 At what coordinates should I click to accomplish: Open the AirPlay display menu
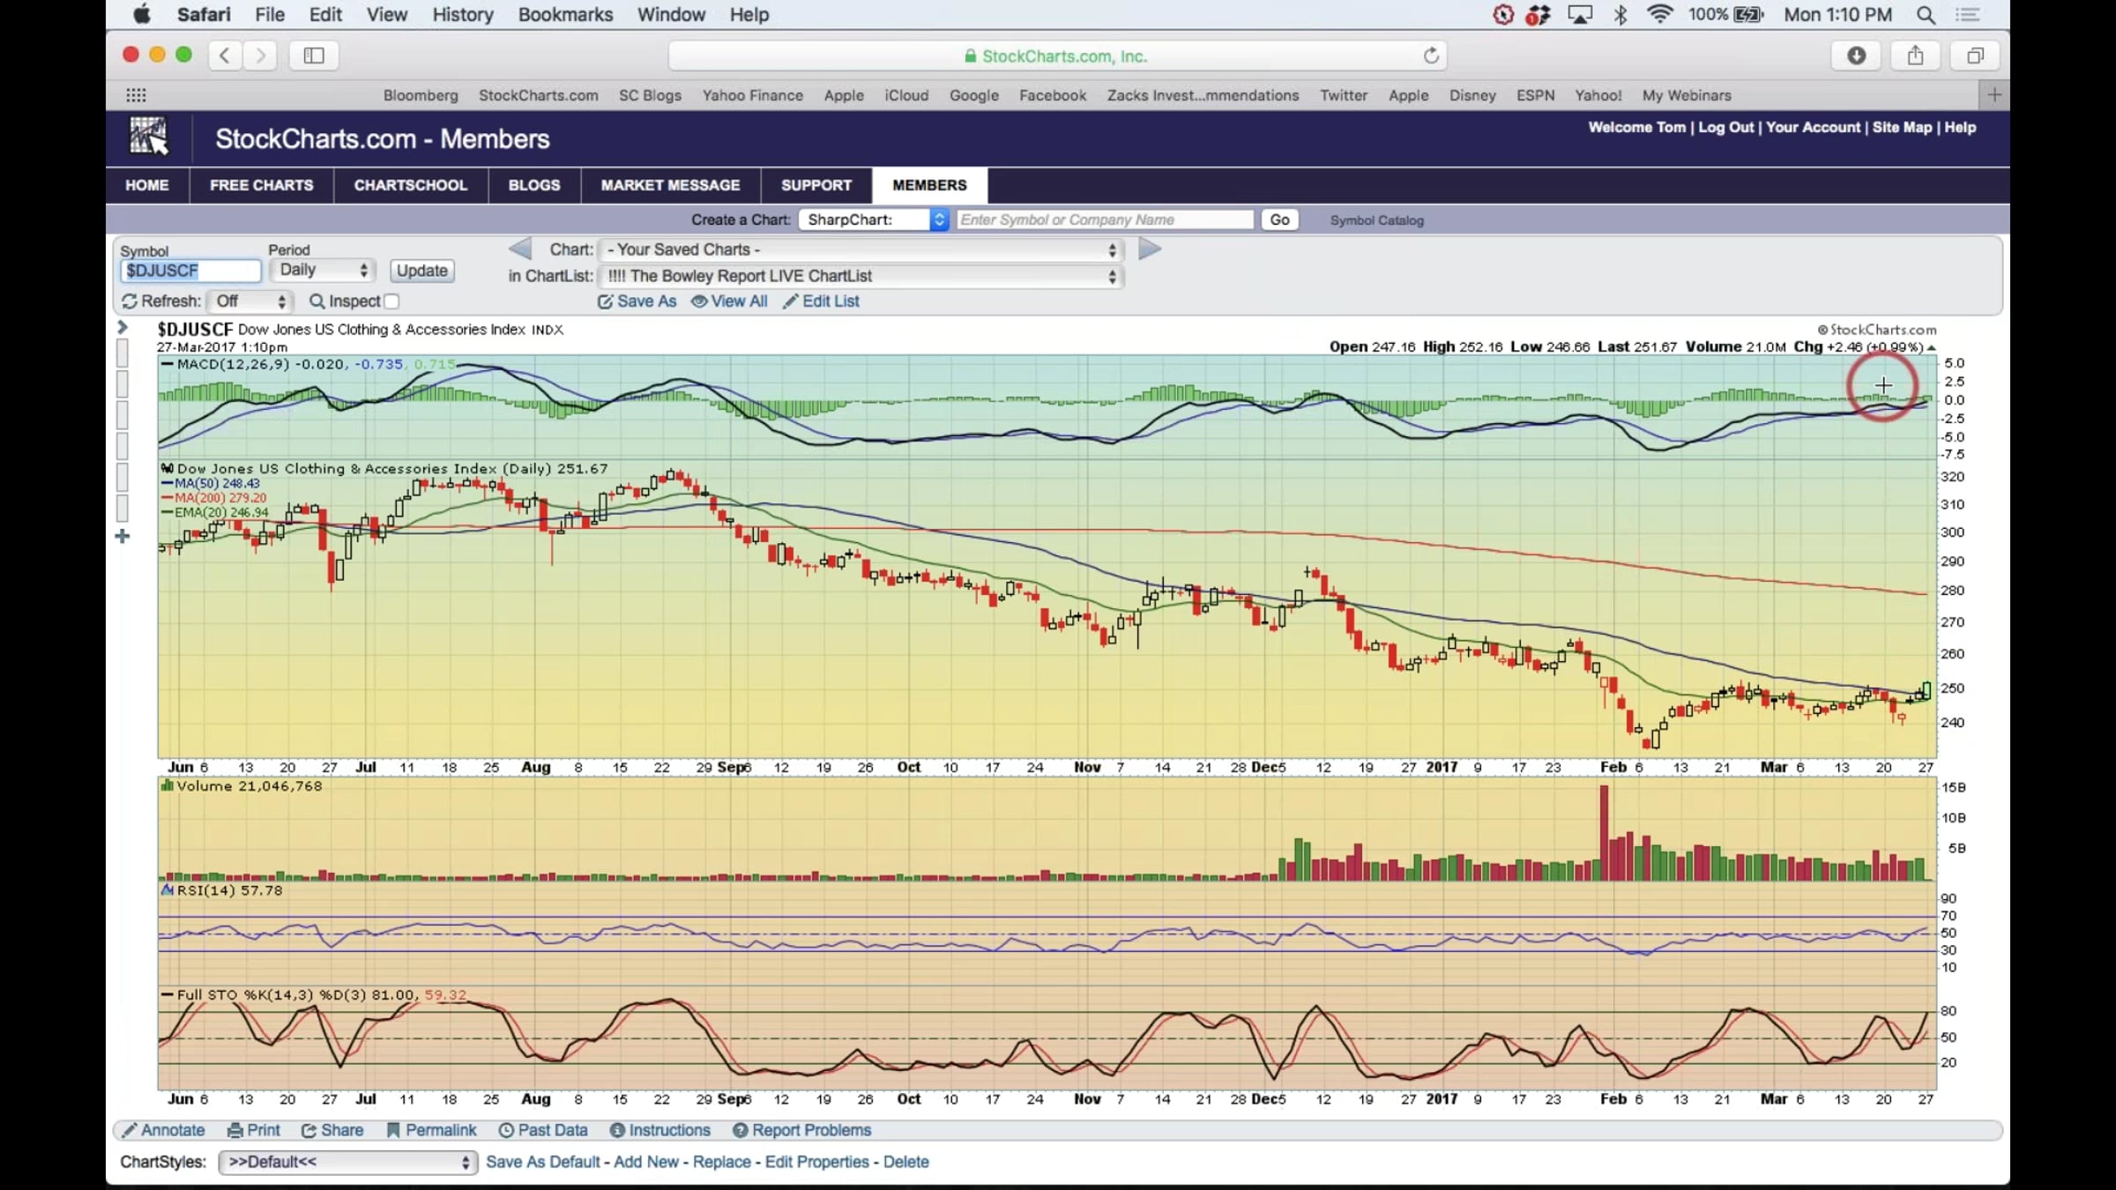(1580, 14)
